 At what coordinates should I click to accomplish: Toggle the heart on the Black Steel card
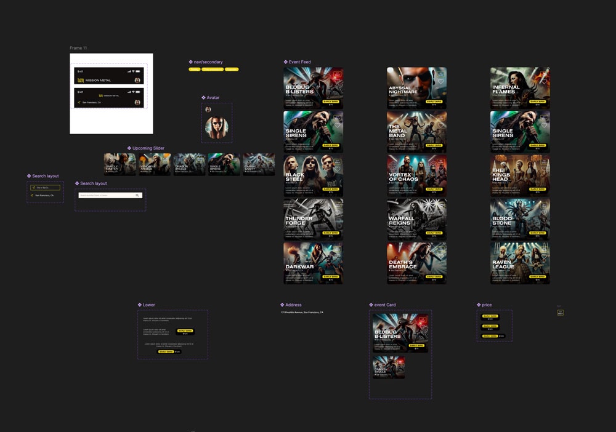tap(337, 169)
